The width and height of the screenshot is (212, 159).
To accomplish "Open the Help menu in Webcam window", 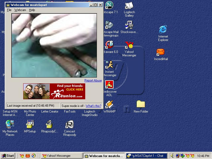I will [32, 10].
